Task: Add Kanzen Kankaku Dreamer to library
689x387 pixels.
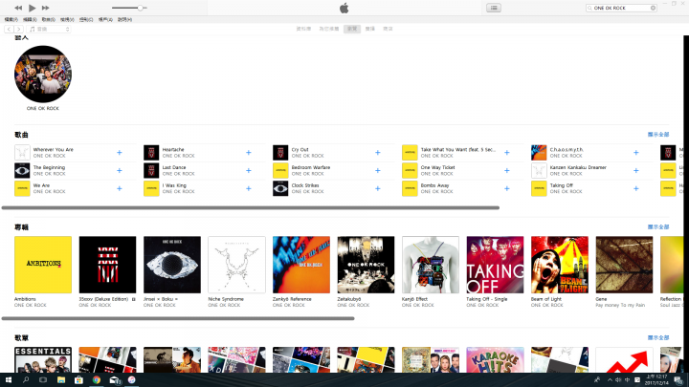Action: 635,171
